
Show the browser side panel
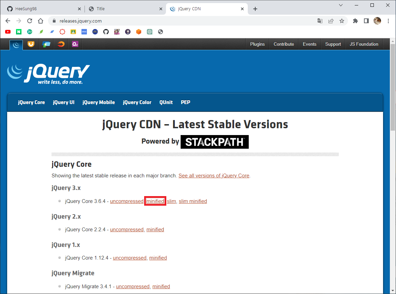[366, 21]
